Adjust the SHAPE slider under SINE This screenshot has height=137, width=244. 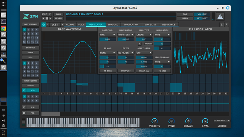[x=108, y=39]
